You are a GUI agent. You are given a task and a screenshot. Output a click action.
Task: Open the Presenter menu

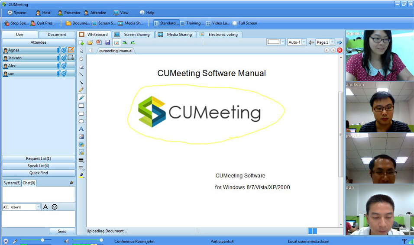pyautogui.click(x=69, y=13)
